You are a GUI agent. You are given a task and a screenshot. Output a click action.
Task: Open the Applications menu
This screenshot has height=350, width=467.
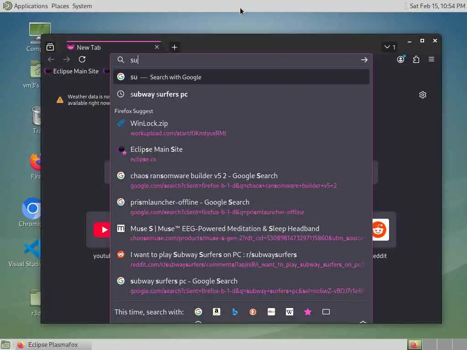click(x=31, y=6)
